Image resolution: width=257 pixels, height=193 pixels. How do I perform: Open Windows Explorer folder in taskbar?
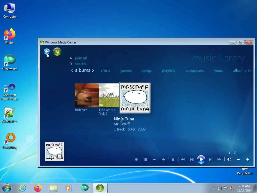tap(53, 188)
